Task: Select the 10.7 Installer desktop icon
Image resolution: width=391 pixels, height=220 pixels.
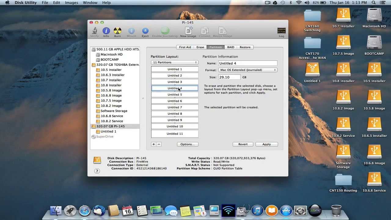Action: pyautogui.click(x=343, y=18)
